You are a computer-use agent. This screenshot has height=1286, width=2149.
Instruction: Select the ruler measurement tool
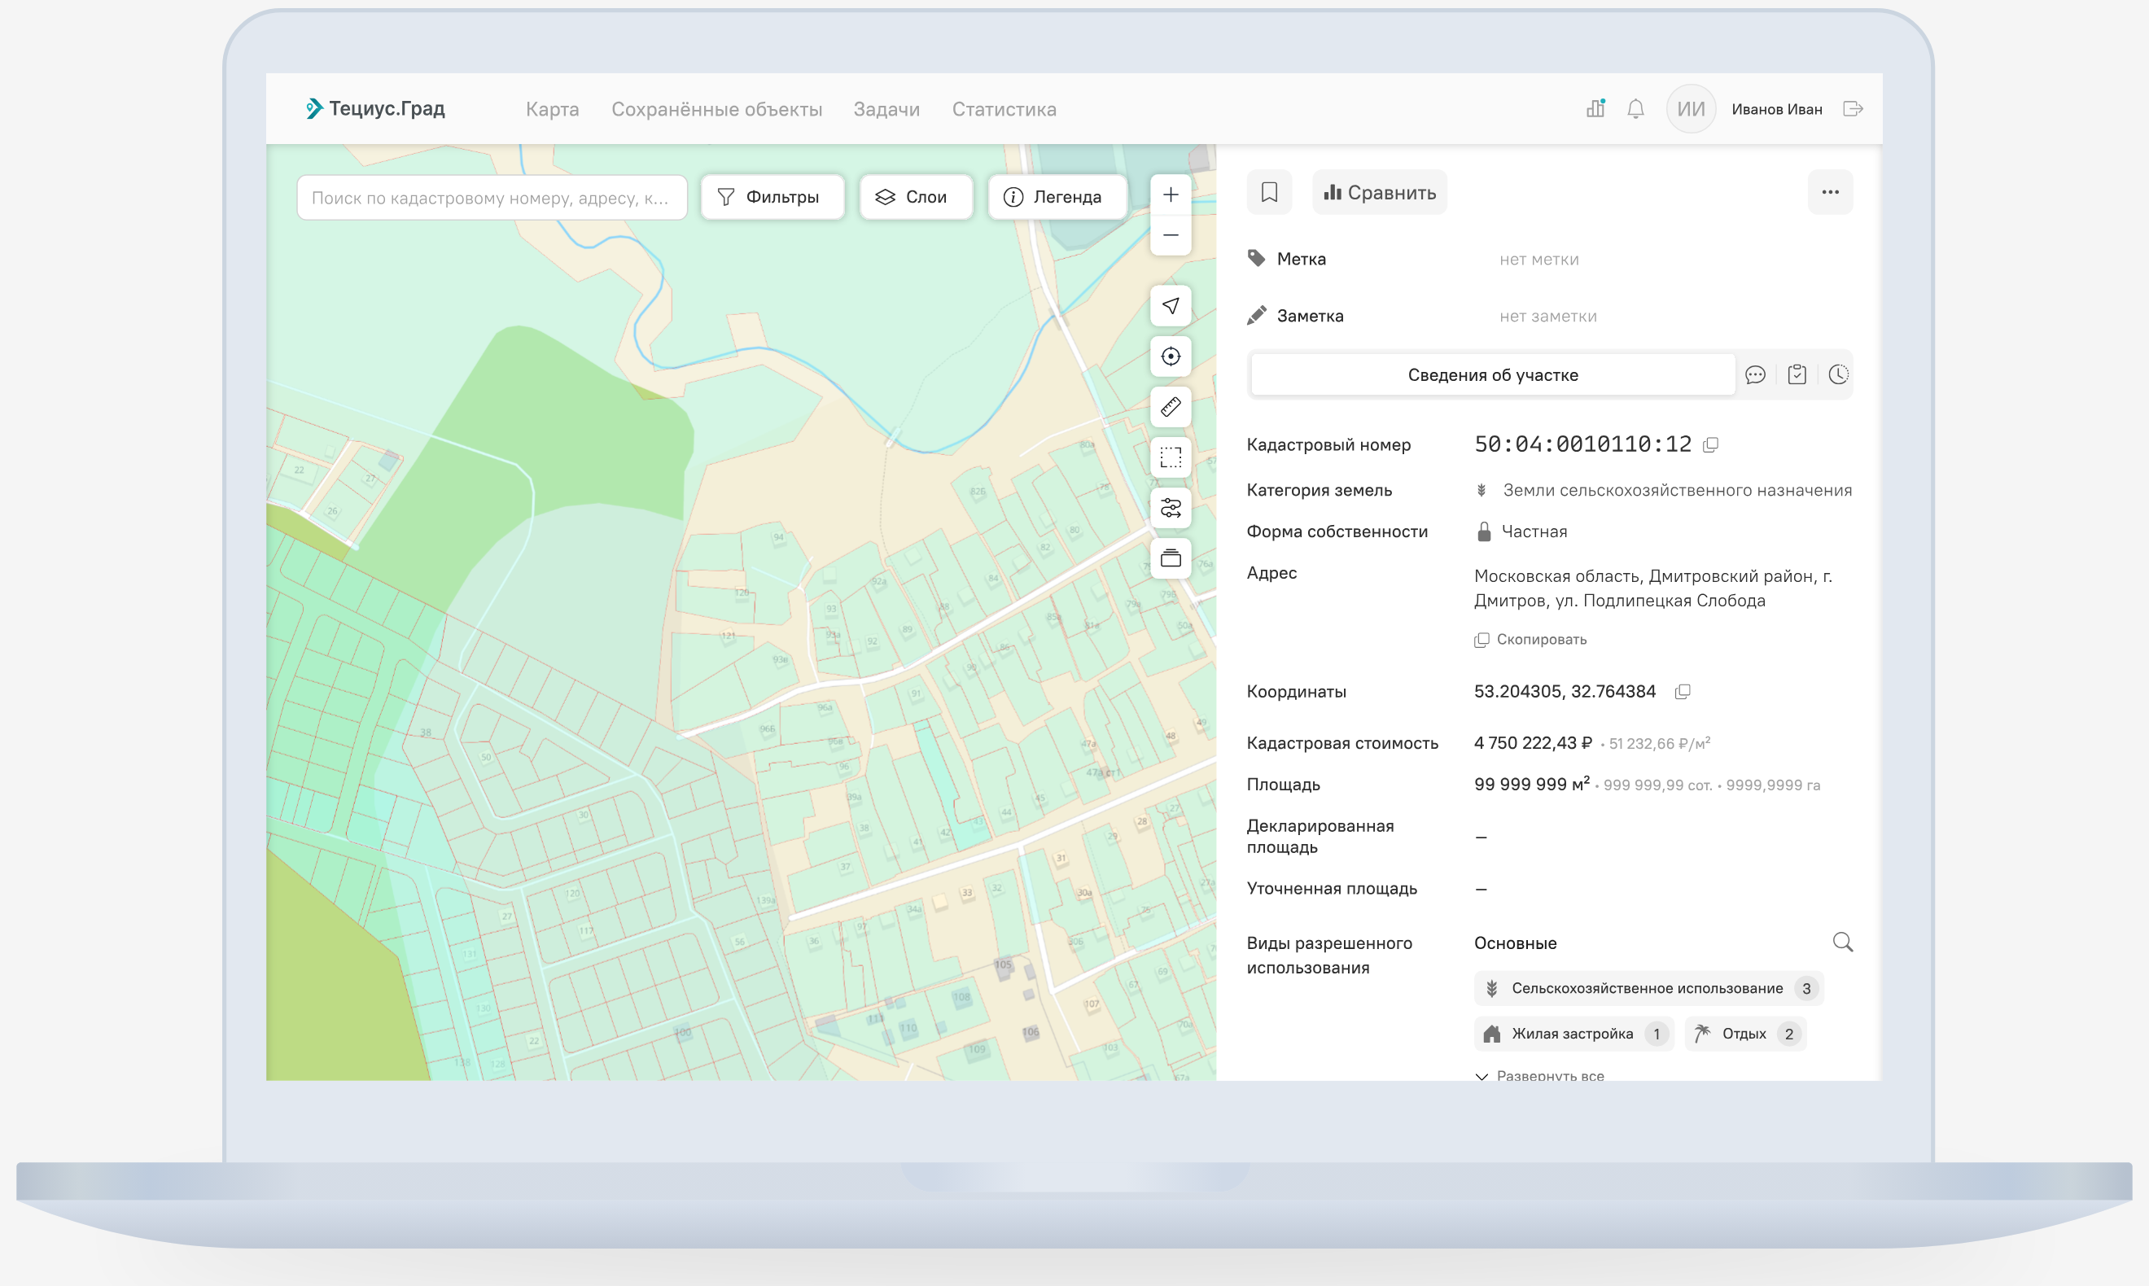click(x=1171, y=406)
